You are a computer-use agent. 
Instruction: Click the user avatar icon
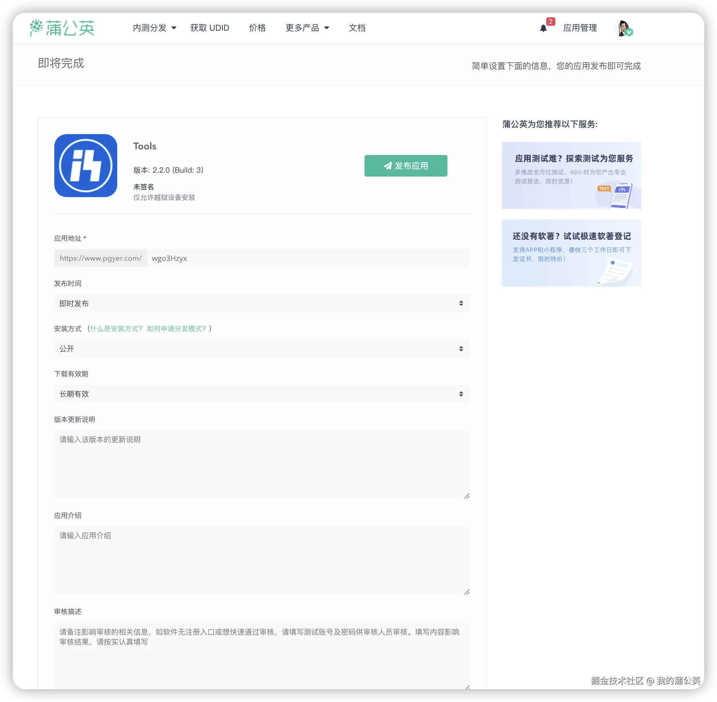(x=623, y=28)
